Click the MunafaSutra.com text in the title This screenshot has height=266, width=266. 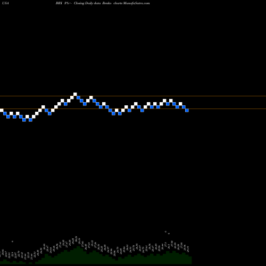pos(136,3)
